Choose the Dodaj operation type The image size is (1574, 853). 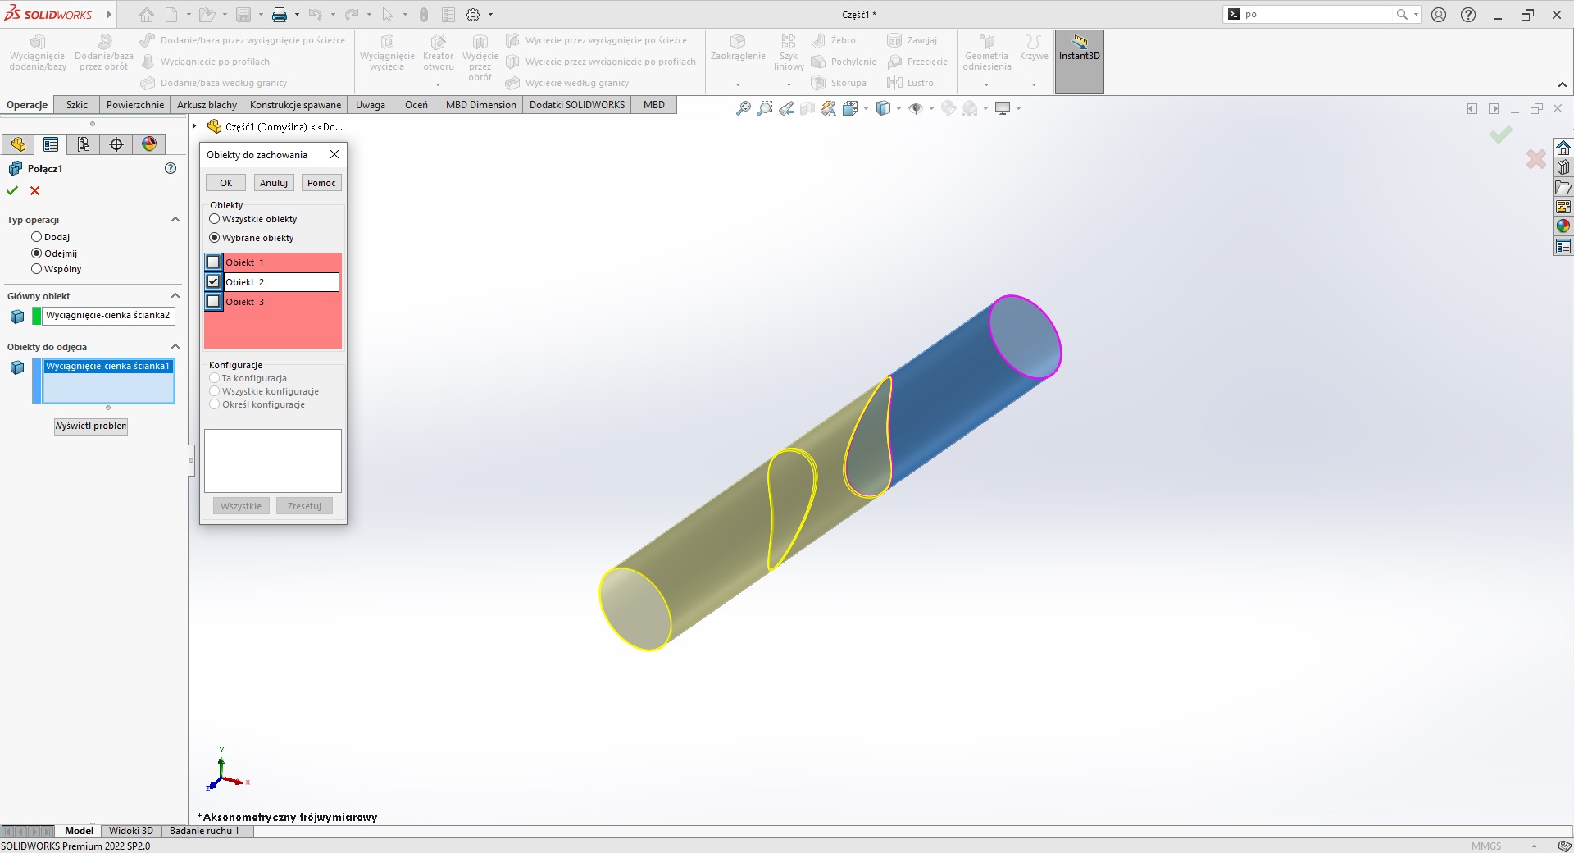[x=36, y=237]
